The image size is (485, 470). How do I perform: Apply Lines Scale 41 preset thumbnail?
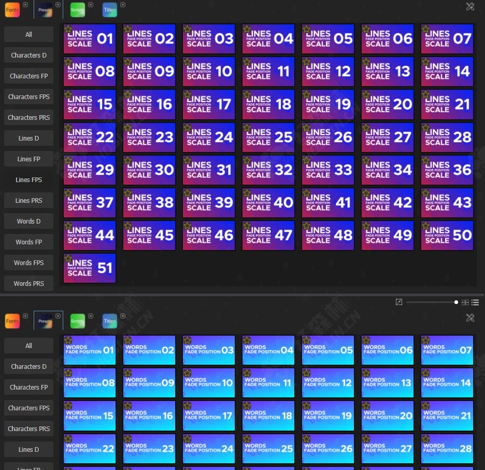point(328,202)
